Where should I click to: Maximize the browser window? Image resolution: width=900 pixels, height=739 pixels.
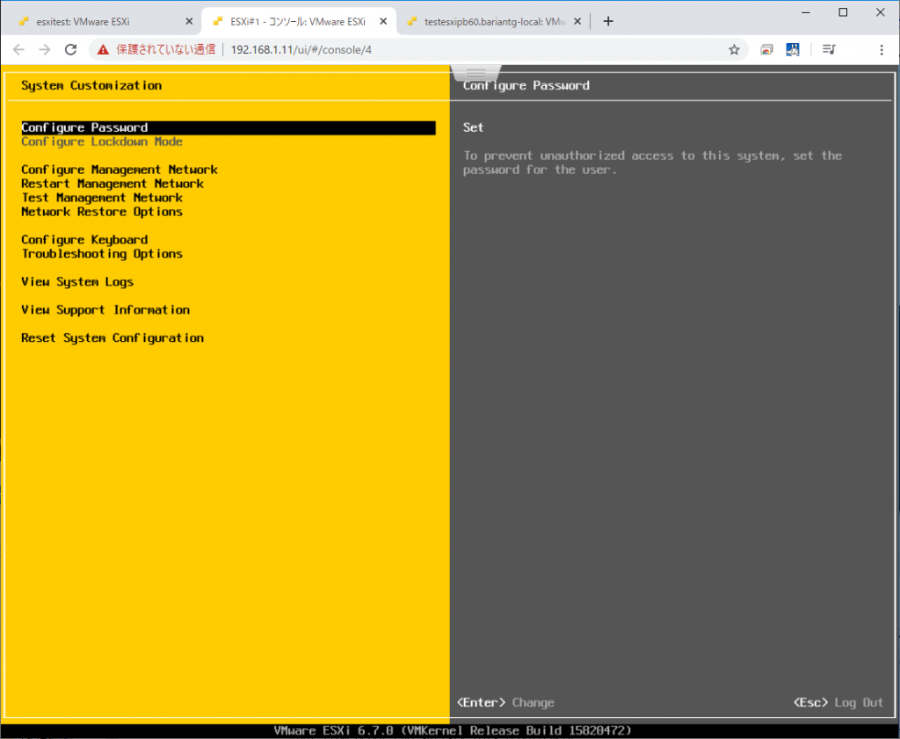click(843, 12)
